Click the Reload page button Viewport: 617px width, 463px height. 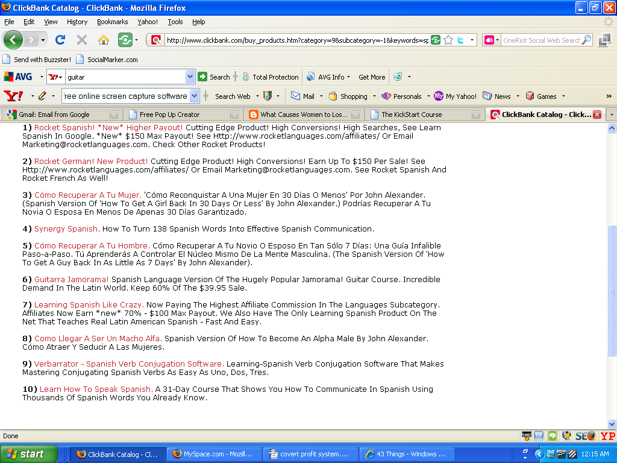pyautogui.click(x=60, y=40)
